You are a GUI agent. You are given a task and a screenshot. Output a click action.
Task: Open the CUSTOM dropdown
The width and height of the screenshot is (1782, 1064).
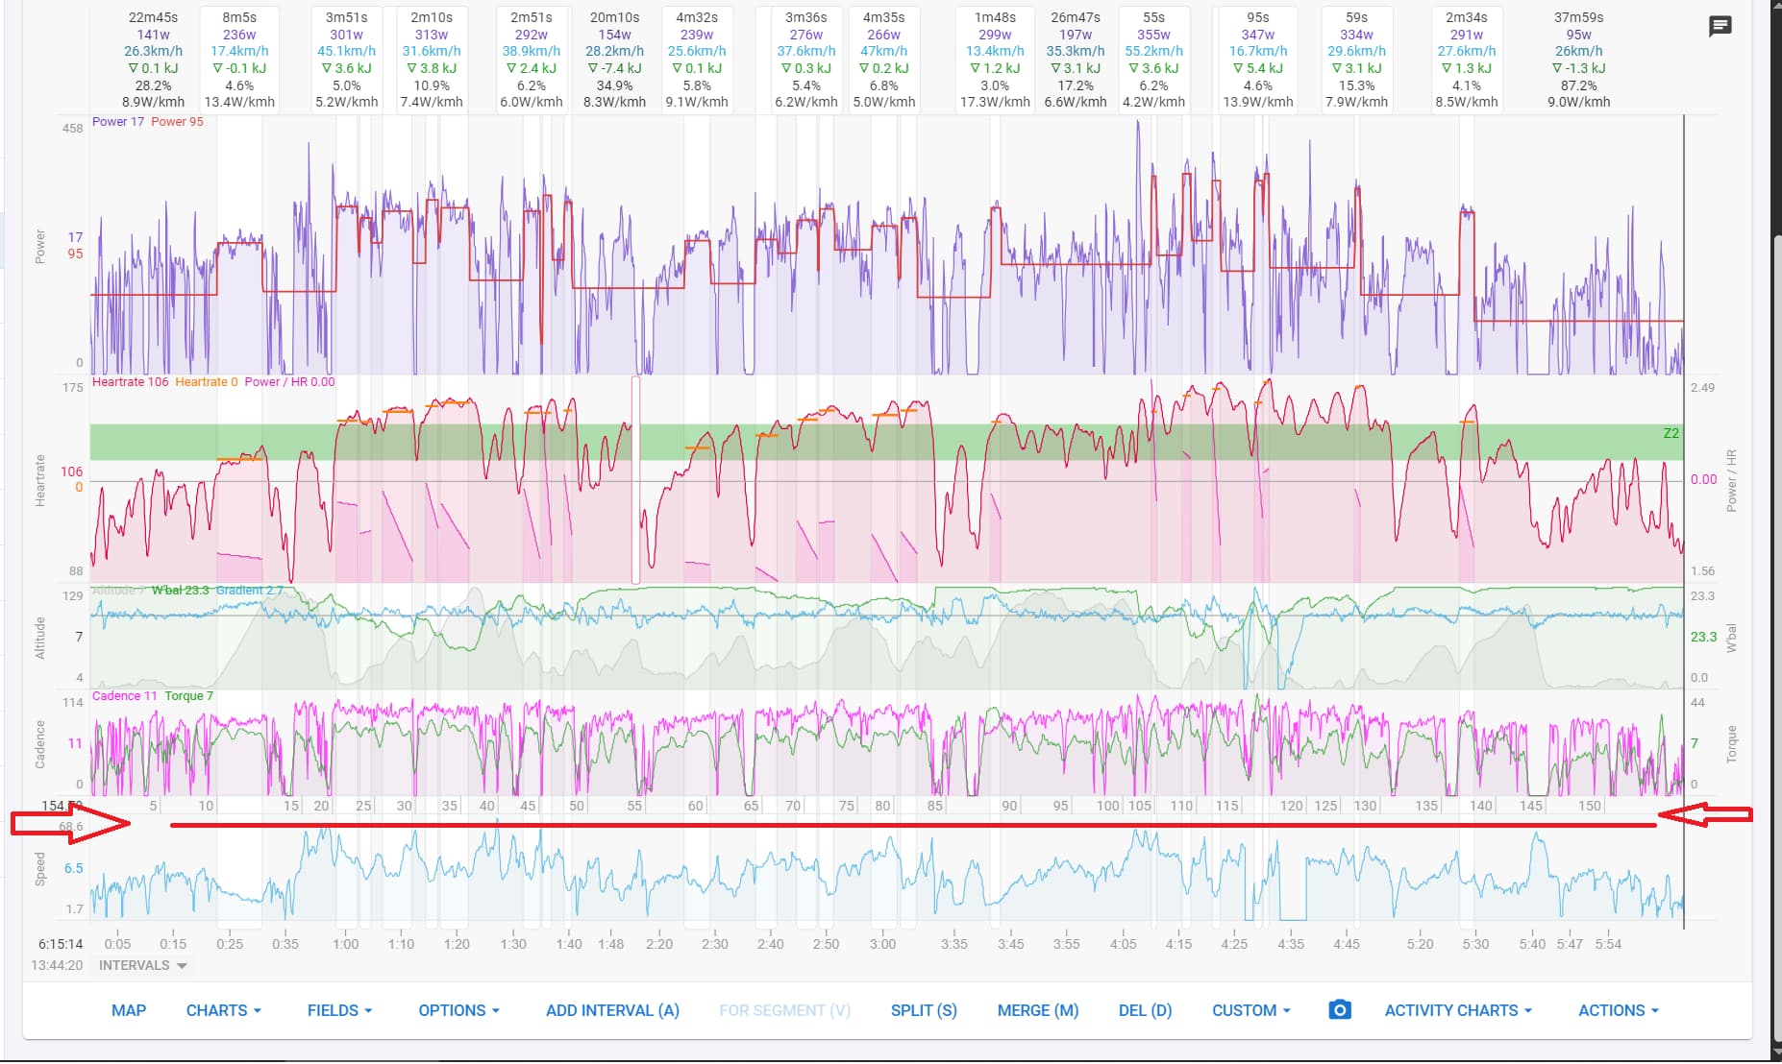click(x=1250, y=1010)
